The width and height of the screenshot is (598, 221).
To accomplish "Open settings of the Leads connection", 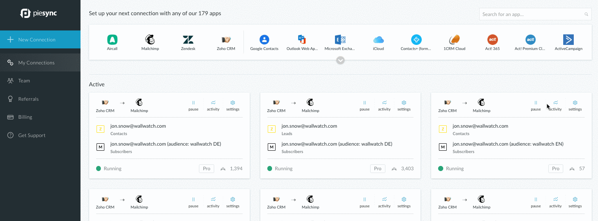I will 404,105.
